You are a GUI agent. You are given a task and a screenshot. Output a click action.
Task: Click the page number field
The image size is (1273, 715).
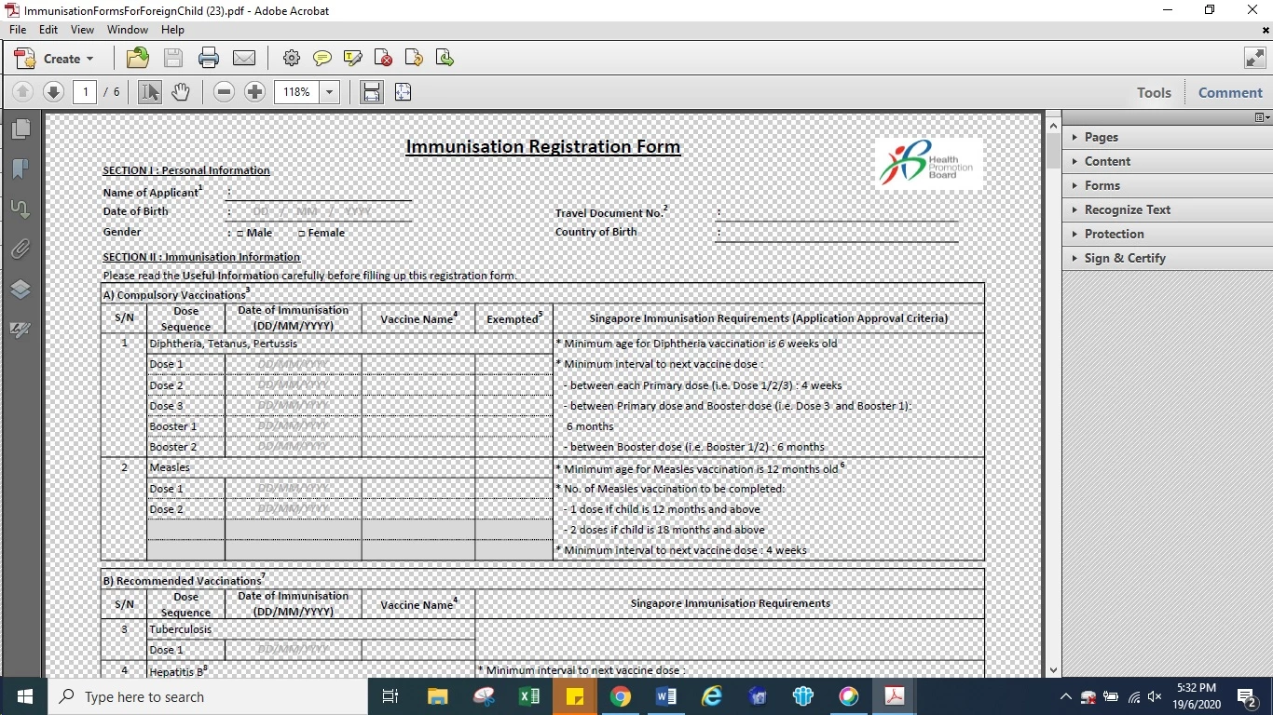pos(85,92)
